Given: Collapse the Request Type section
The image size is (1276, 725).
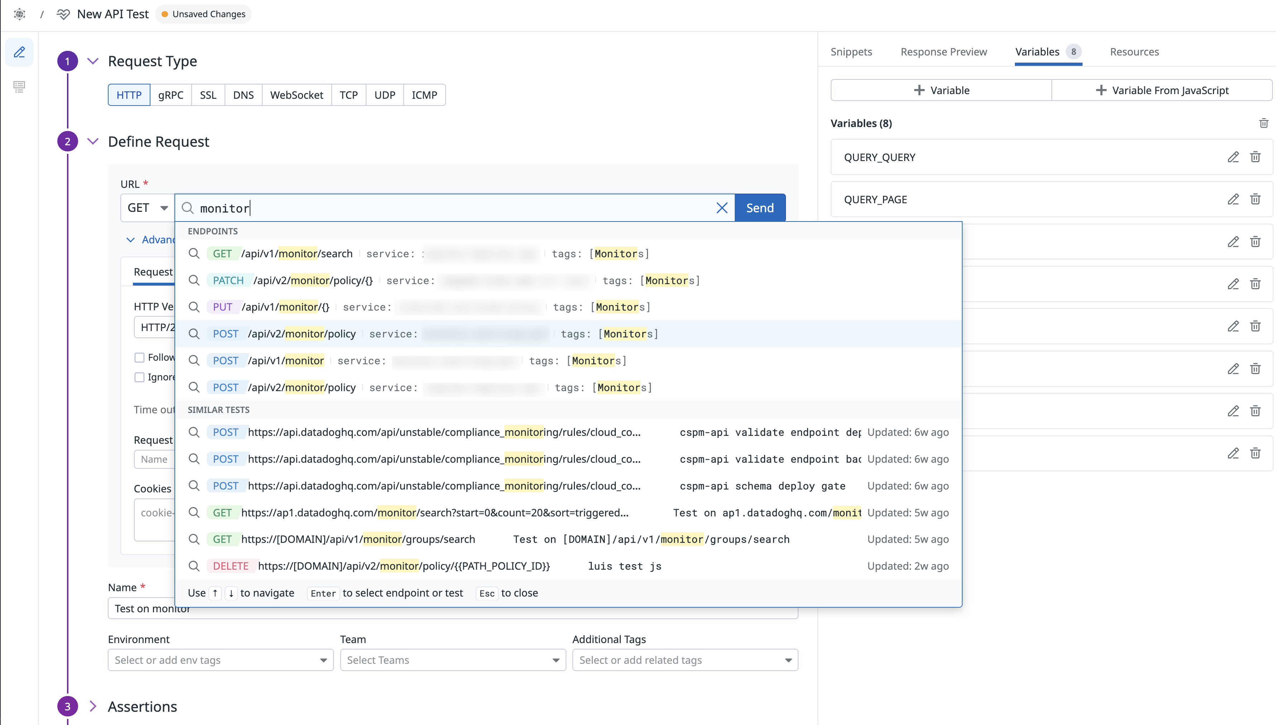Looking at the screenshot, I should [x=93, y=61].
